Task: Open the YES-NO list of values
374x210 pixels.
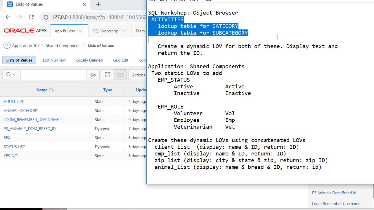Action: (11, 156)
